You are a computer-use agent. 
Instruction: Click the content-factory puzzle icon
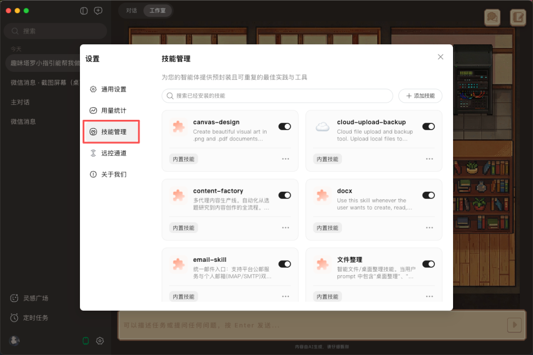pyautogui.click(x=179, y=196)
